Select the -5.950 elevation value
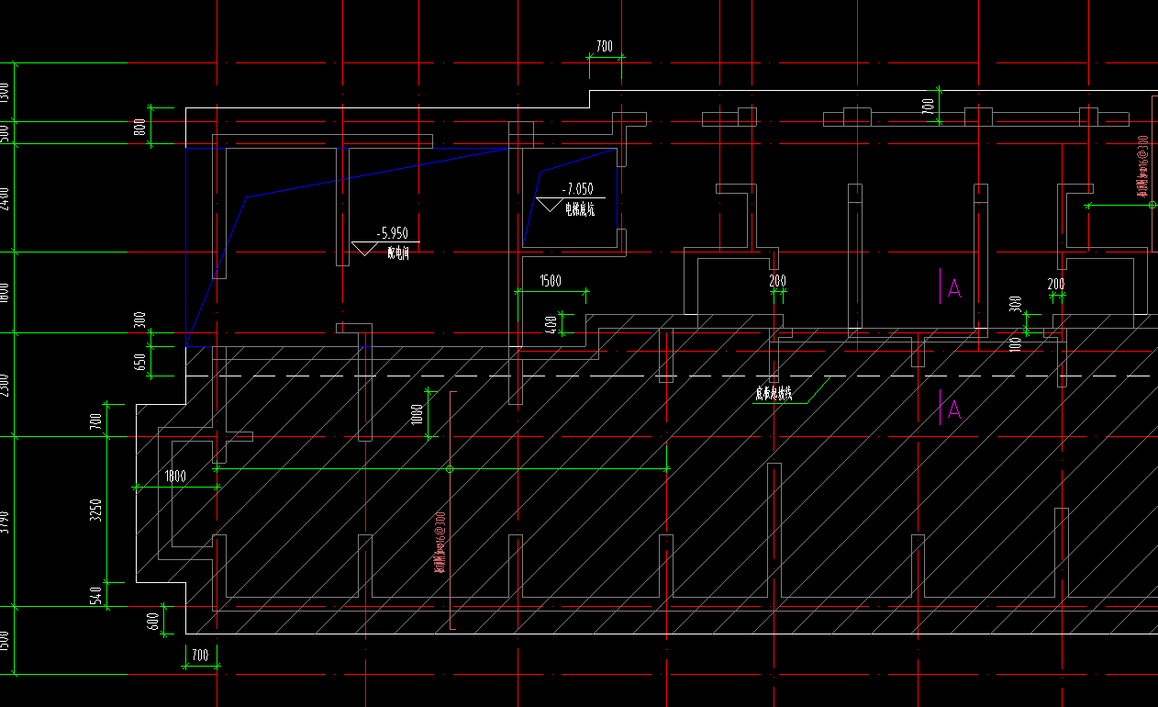Viewport: 1158px width, 707px height. (392, 234)
